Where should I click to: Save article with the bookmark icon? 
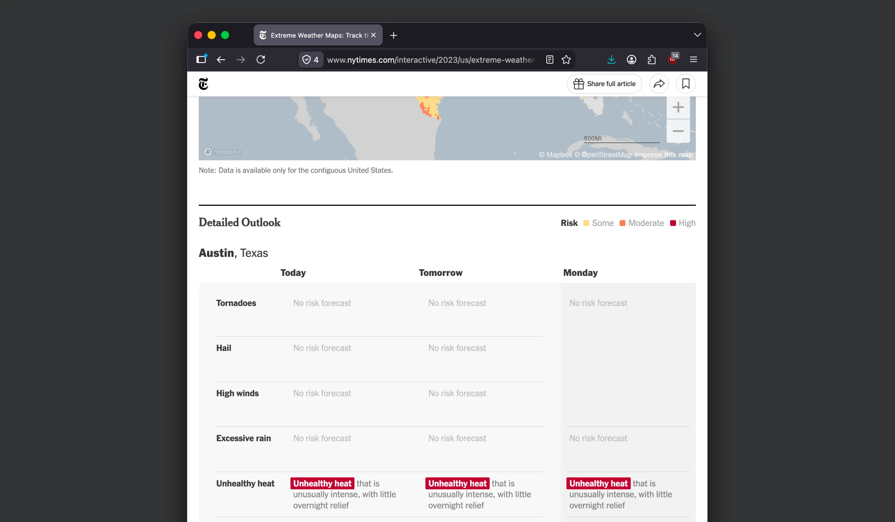pyautogui.click(x=686, y=84)
